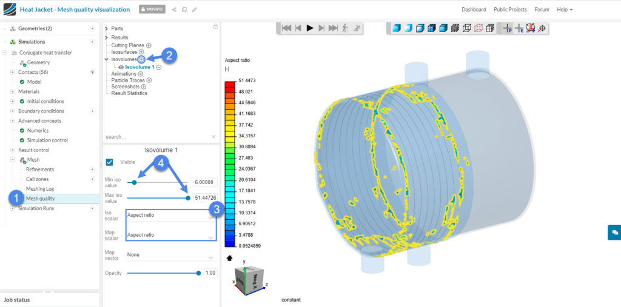This screenshot has width=621, height=307.
Task: Jump to the last animation frame
Action: (x=334, y=28)
